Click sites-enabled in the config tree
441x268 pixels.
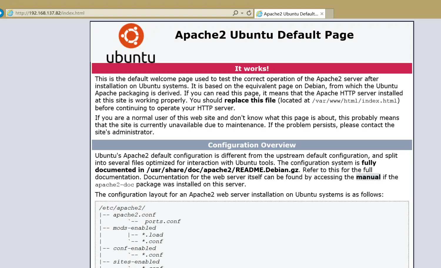pyautogui.click(x=136, y=262)
